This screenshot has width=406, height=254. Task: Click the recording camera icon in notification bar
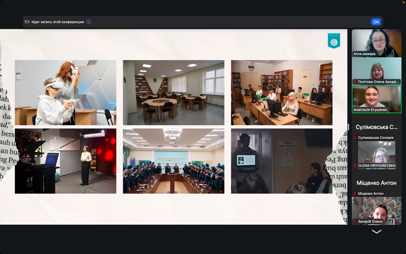(x=27, y=22)
